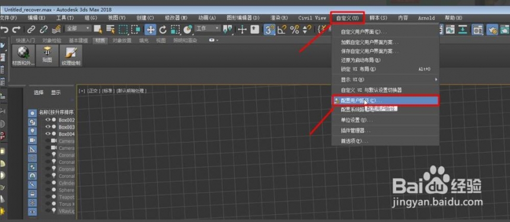Click Keyboard Shortcut Override toggle icon
The height and width of the screenshot is (222, 510).
tap(254, 30)
